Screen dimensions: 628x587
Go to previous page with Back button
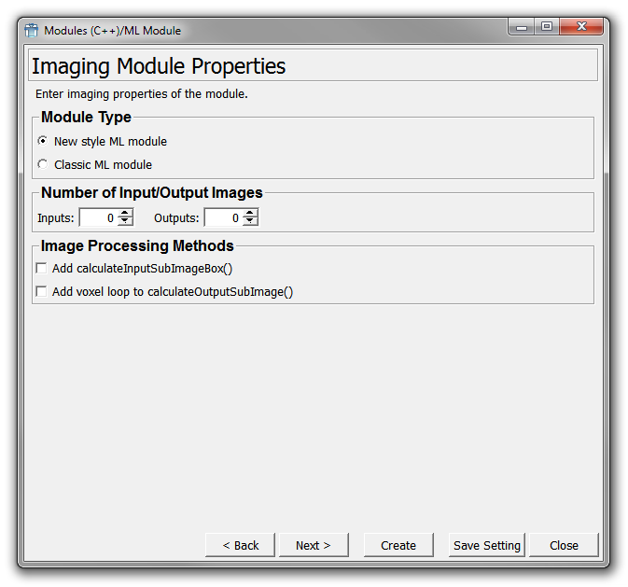(240, 546)
